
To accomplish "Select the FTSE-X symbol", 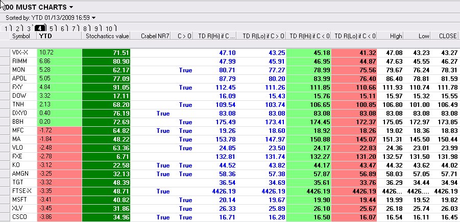I will coord(21,191).
